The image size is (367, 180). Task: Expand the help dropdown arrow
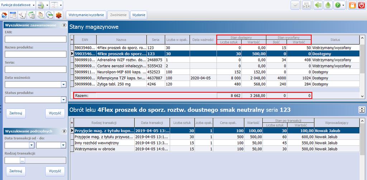(343, 5)
